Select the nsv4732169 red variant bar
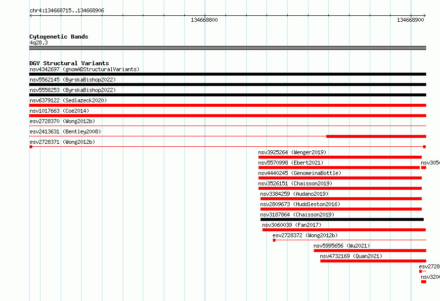The width and height of the screenshot is (440, 301). coord(373,261)
